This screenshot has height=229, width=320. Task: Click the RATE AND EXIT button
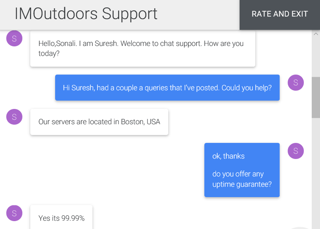click(280, 14)
